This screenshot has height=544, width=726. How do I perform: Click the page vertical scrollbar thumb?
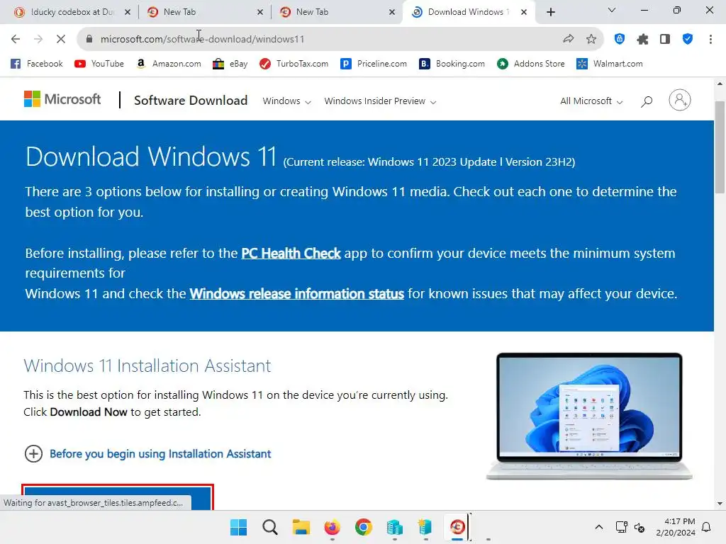click(x=720, y=146)
